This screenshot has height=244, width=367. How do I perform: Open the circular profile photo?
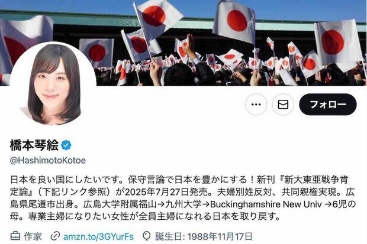(53, 84)
